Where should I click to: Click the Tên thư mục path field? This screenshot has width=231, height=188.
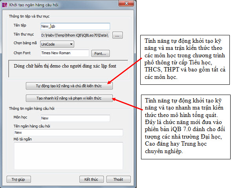75,35
